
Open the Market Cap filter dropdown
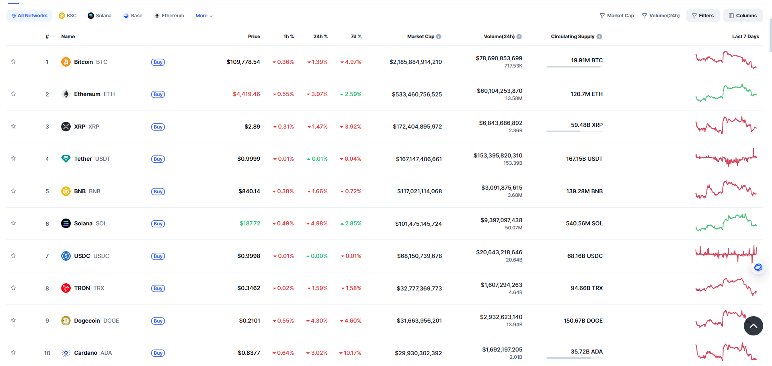point(617,16)
